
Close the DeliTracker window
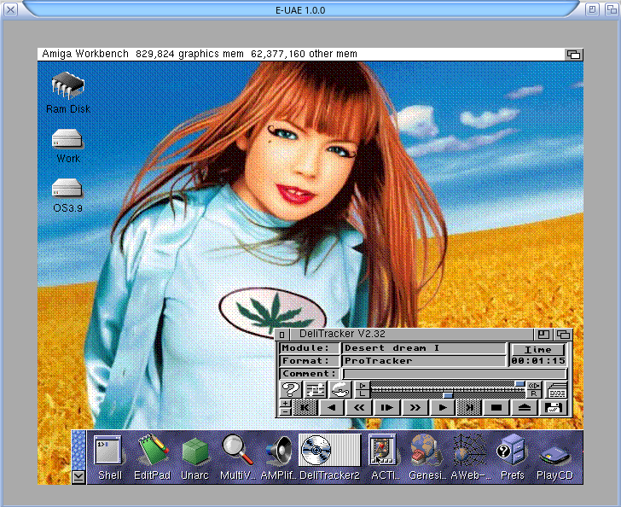[x=281, y=335]
